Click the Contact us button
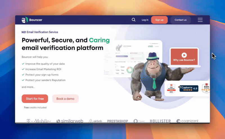Viewport: 225px width, 139px height. pyautogui.click(x=181, y=20)
